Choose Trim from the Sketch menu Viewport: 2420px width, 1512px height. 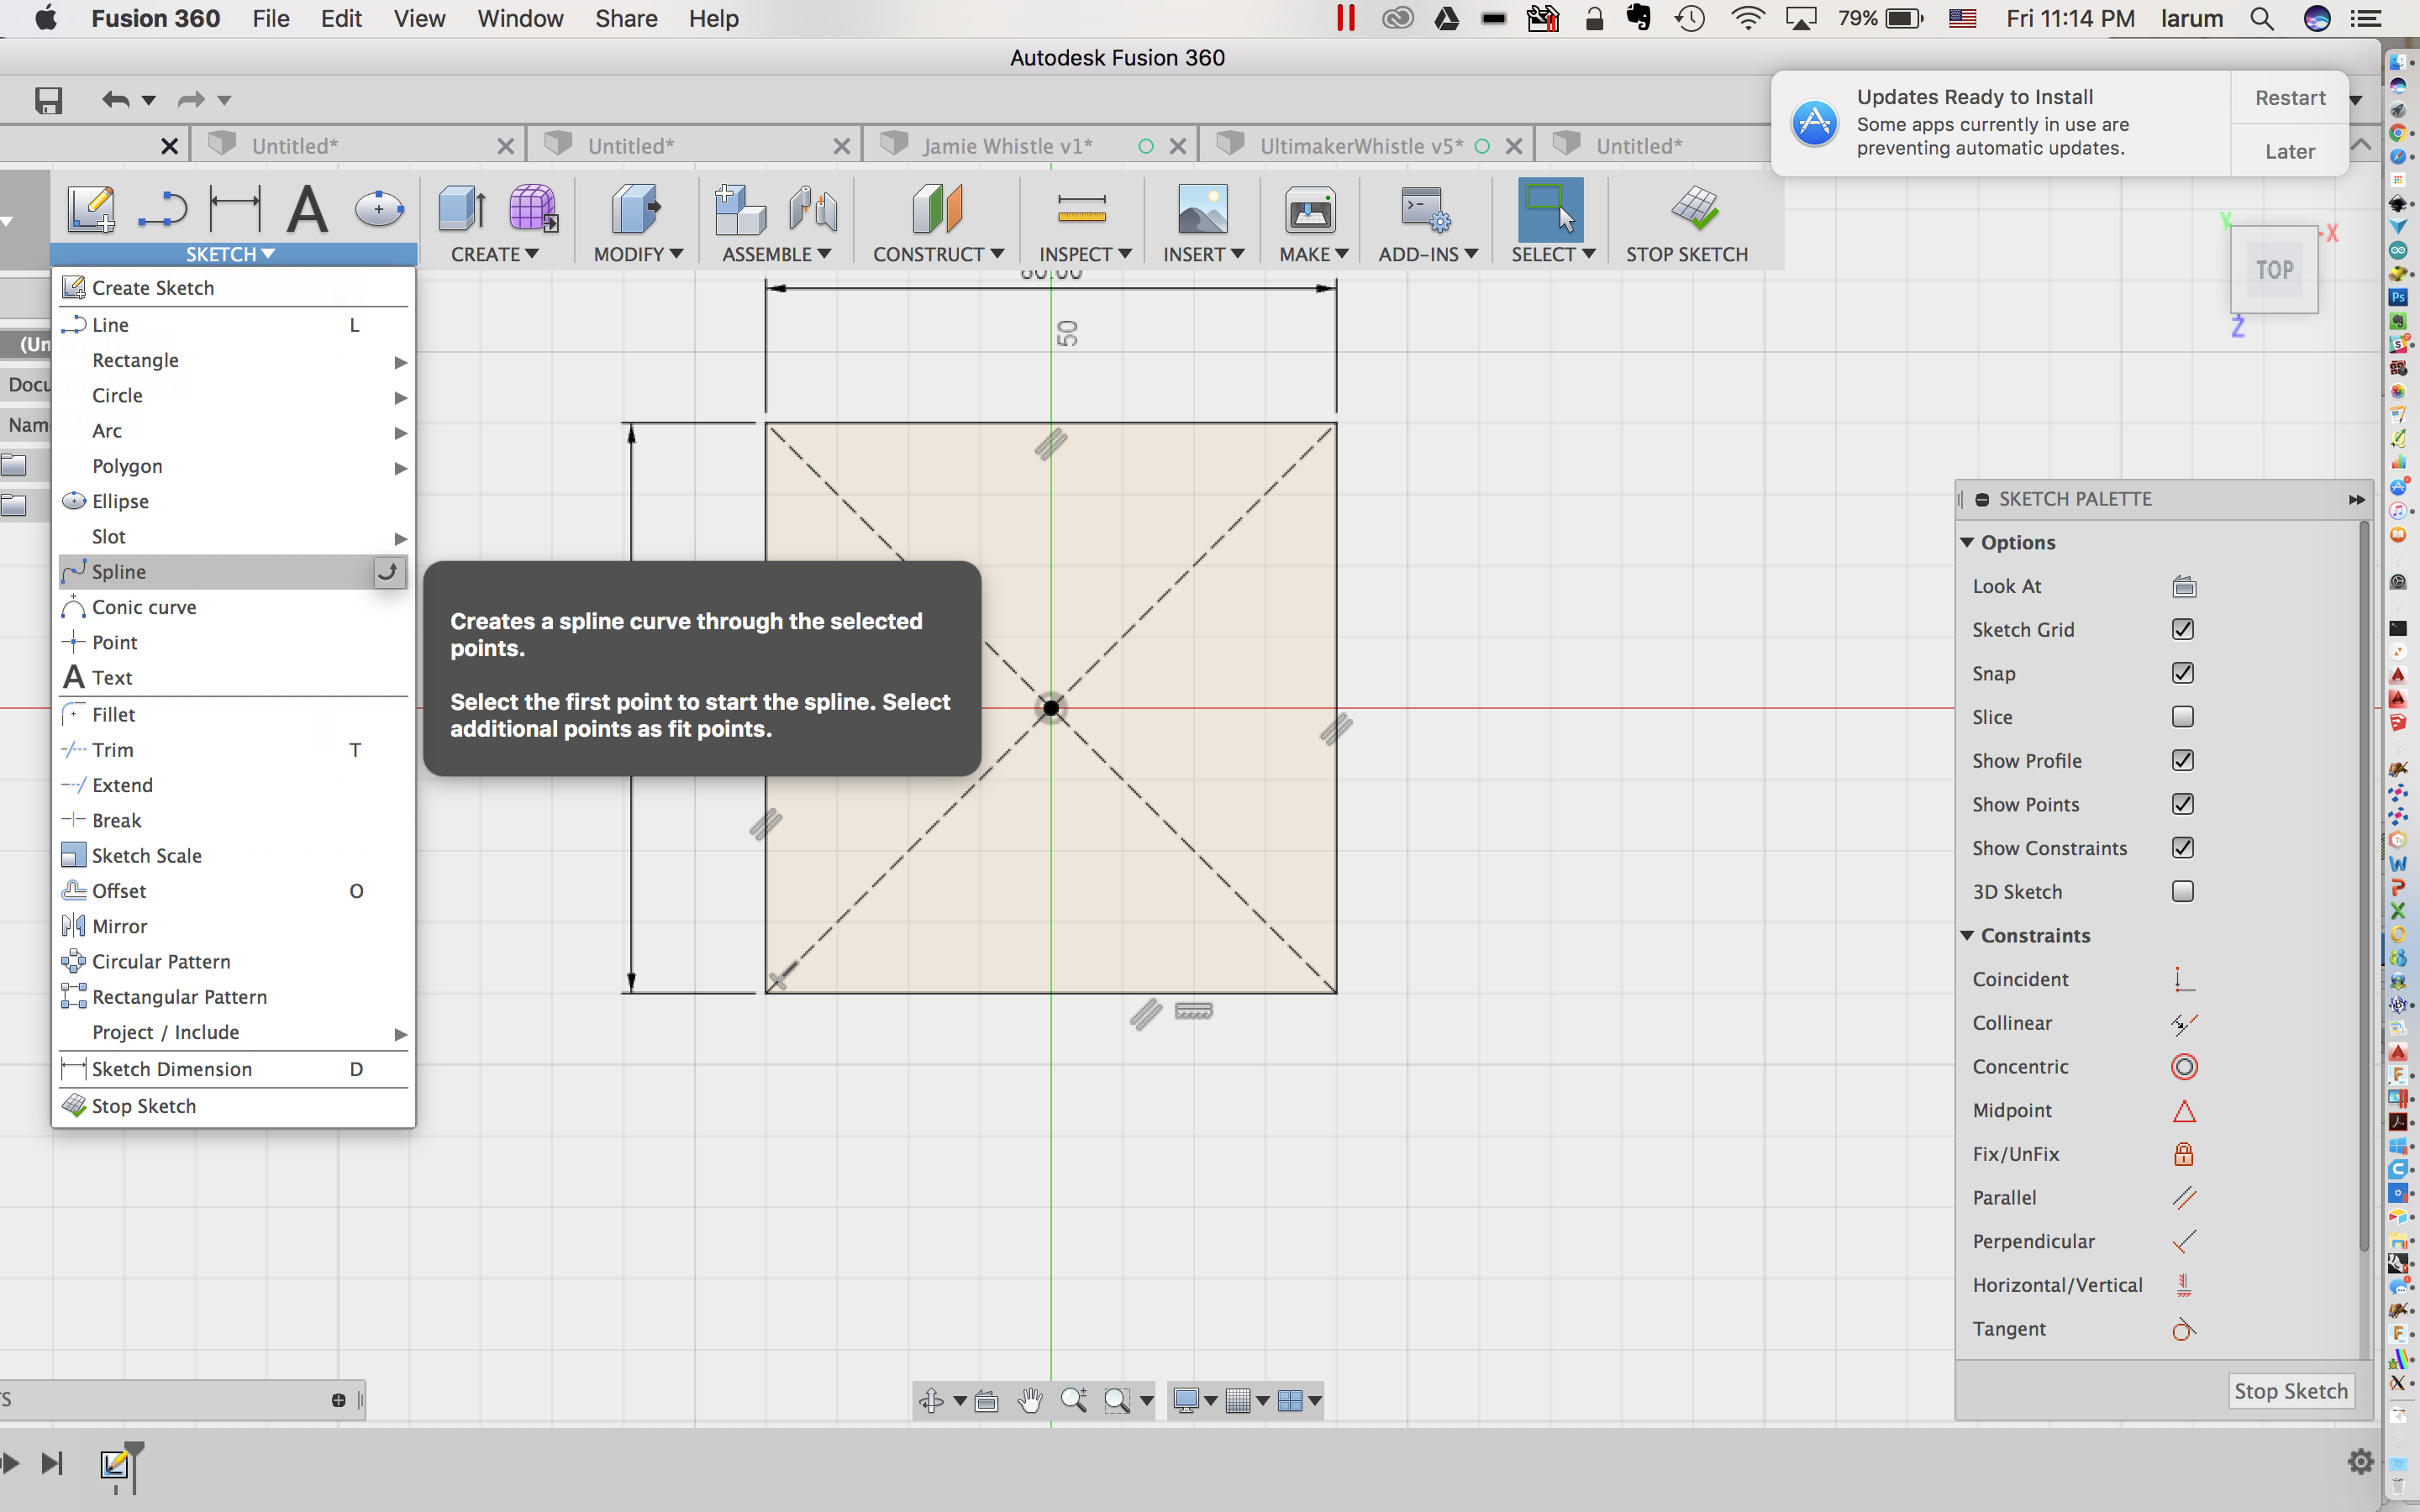pyautogui.click(x=232, y=751)
